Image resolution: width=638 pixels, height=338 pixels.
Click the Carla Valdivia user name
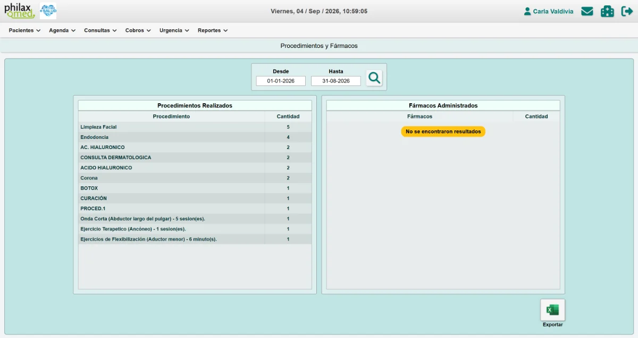[x=553, y=11]
